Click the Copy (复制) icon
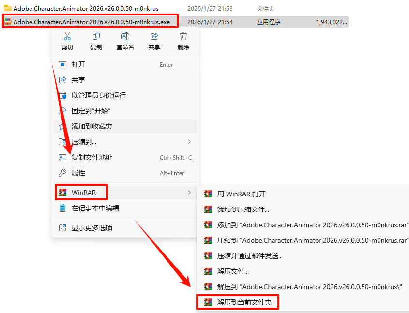This screenshot has width=409, height=313. pos(96,36)
